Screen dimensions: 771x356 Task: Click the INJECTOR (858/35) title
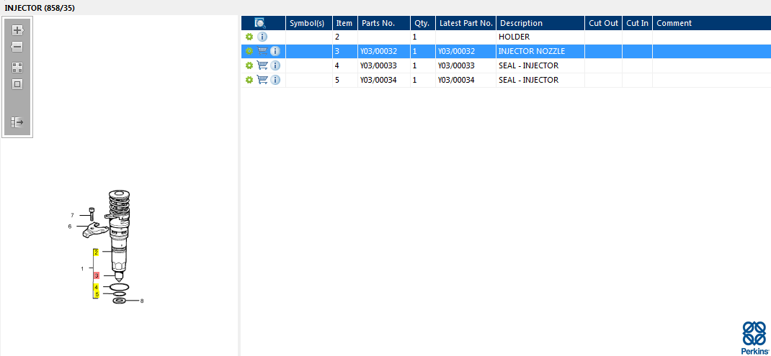40,8
